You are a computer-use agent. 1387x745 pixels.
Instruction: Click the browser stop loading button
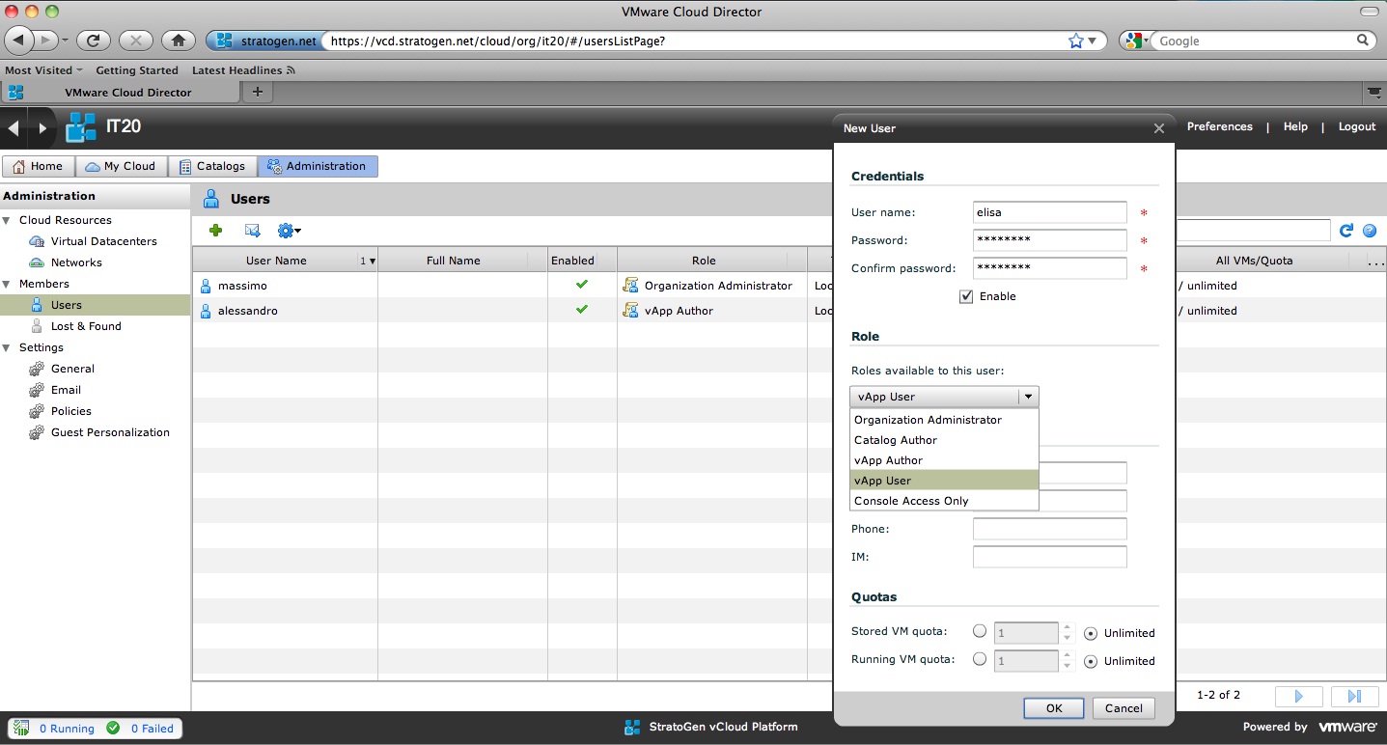(136, 41)
